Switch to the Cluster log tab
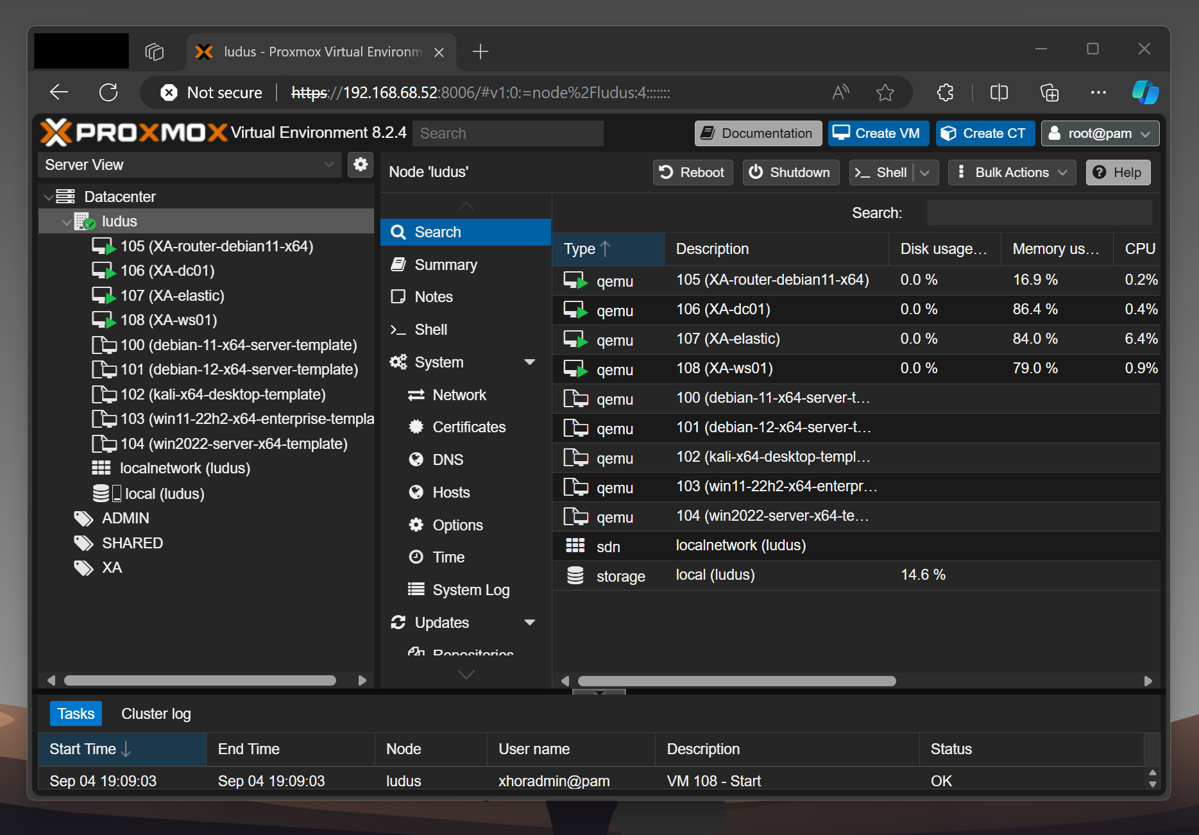 tap(156, 714)
